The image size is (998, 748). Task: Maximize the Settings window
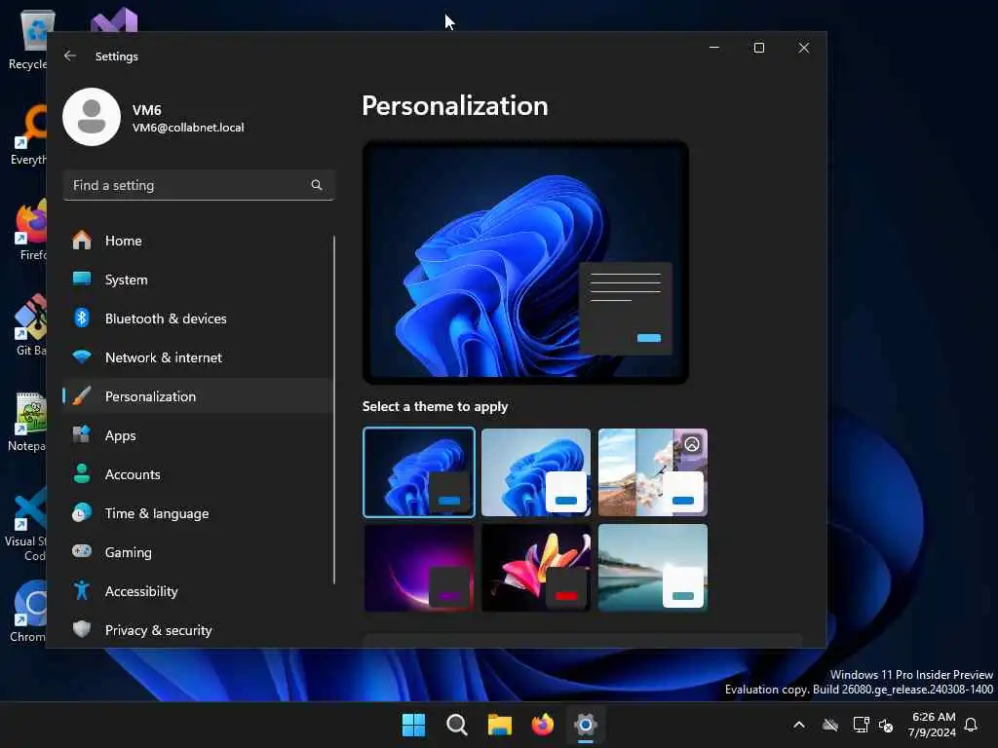pos(758,48)
